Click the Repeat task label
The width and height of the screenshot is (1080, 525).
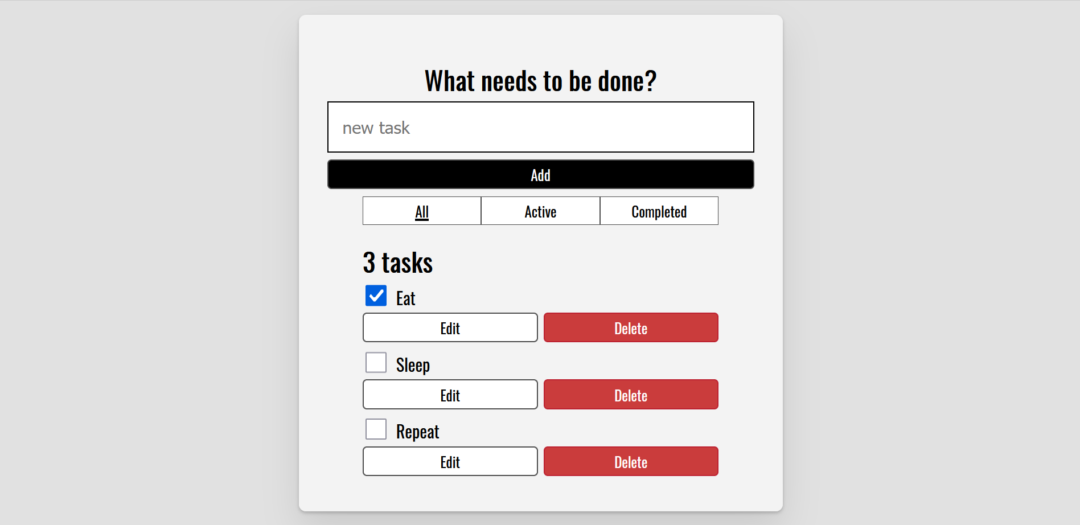(417, 432)
